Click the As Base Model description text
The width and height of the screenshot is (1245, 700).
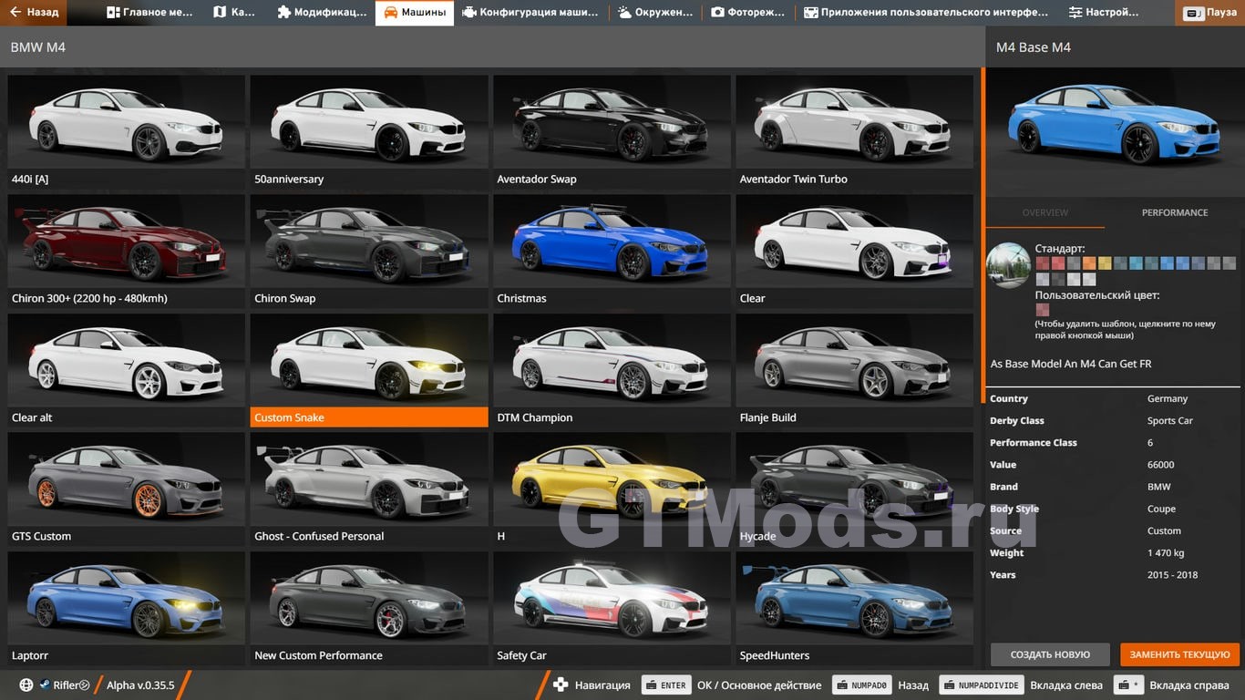[1071, 364]
